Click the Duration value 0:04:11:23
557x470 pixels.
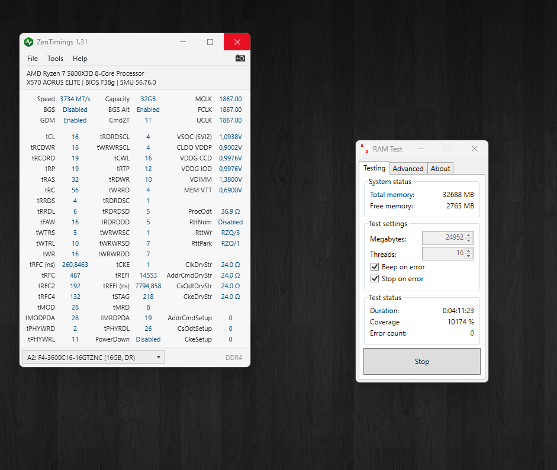458,311
